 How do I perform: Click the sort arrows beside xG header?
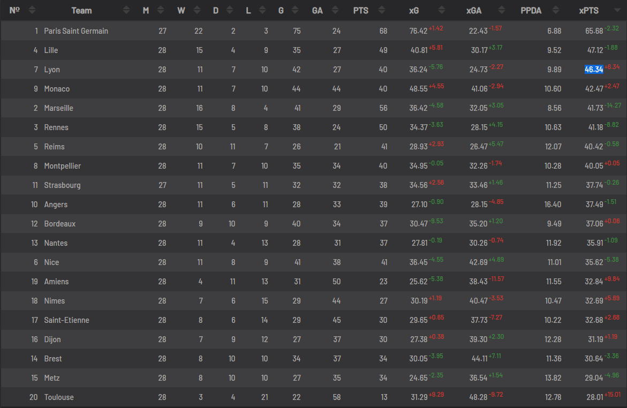[442, 10]
